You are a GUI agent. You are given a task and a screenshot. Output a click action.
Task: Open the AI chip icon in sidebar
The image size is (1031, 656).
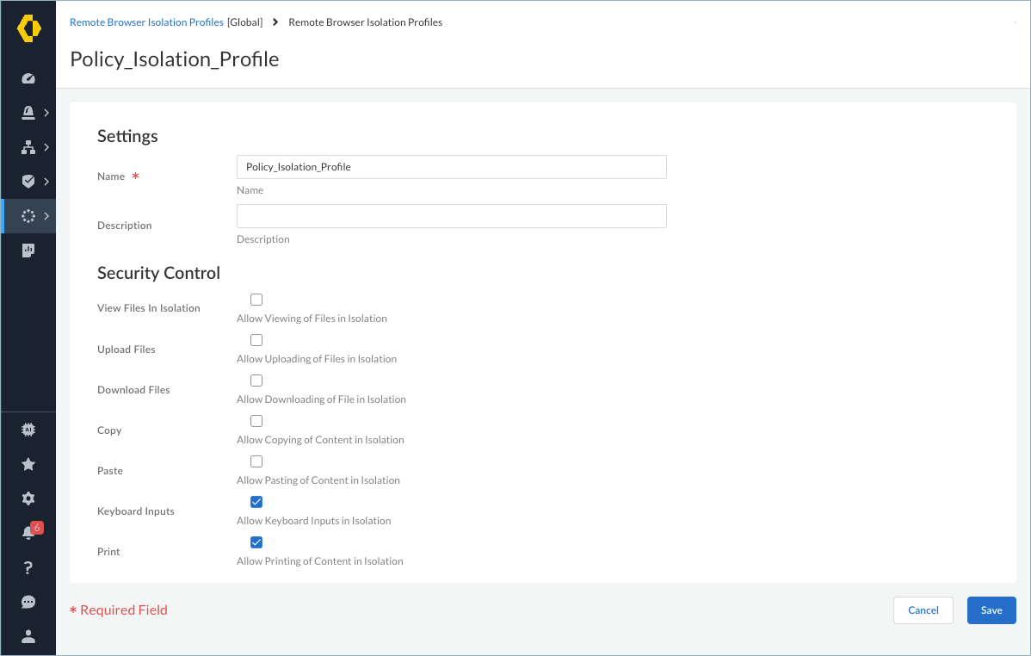point(28,430)
